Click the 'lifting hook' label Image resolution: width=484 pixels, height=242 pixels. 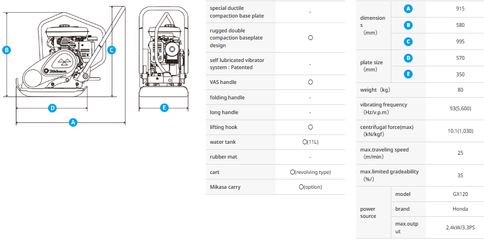pyautogui.click(x=223, y=127)
